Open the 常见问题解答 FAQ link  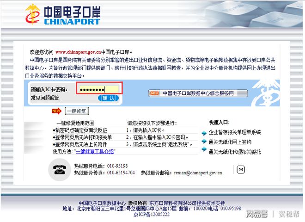[45, 98]
